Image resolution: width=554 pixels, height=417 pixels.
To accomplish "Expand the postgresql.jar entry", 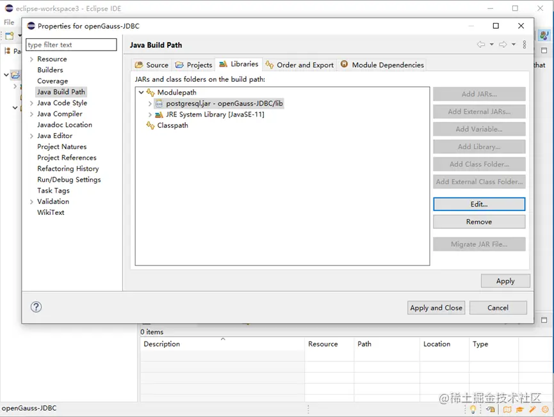I will click(150, 104).
